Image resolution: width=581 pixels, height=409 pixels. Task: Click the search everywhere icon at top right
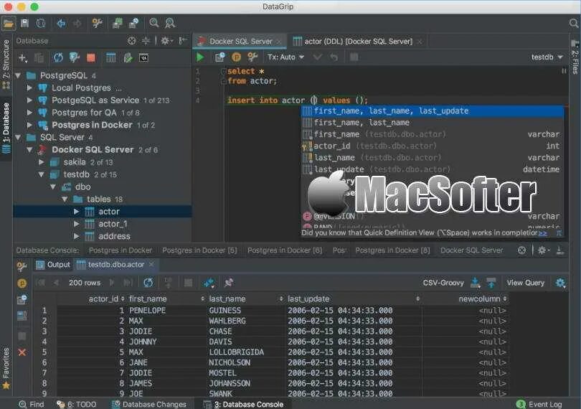574,24
